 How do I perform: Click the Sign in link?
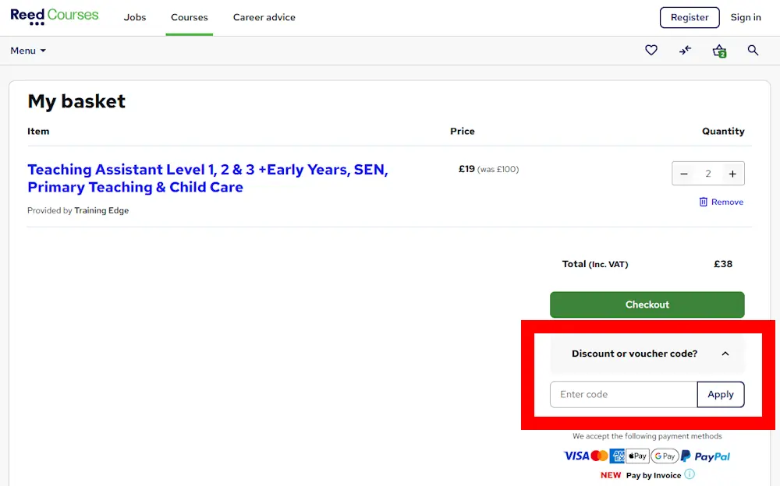pos(746,17)
